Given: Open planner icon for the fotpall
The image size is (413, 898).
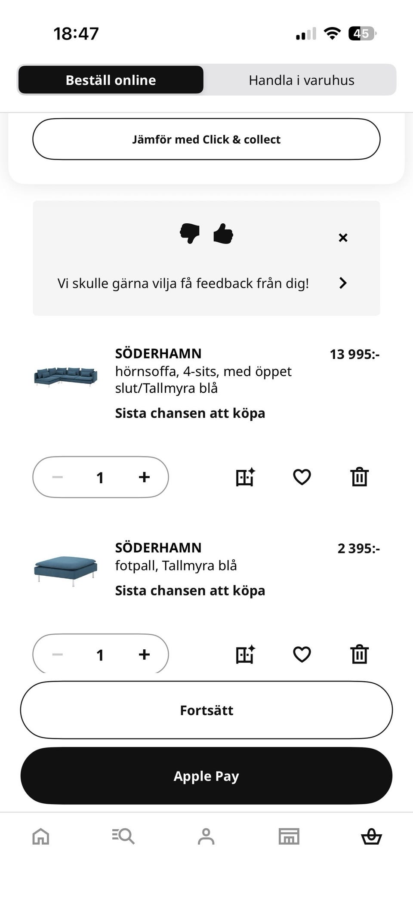Looking at the screenshot, I should 245,654.
